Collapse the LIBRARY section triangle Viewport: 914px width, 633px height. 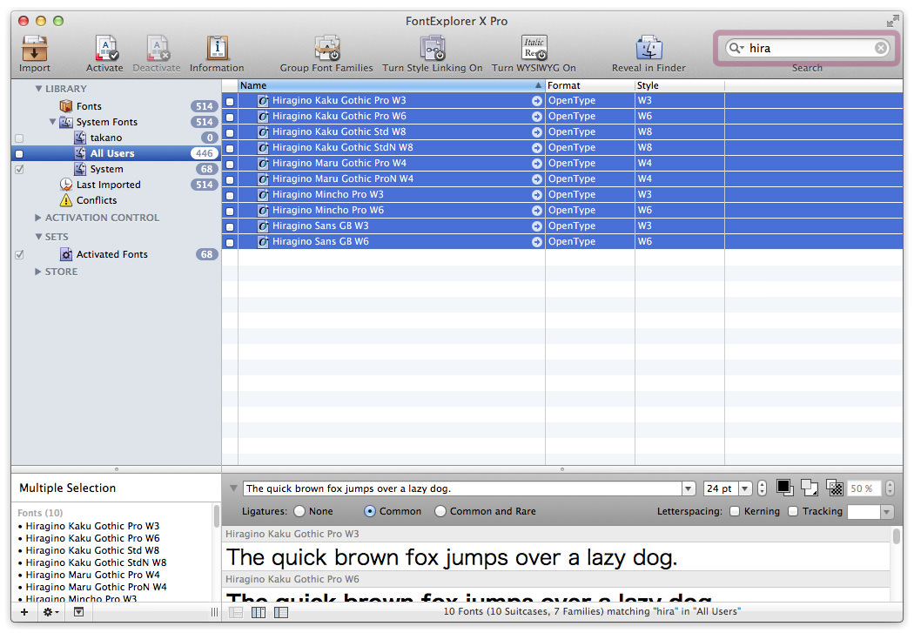(38, 89)
